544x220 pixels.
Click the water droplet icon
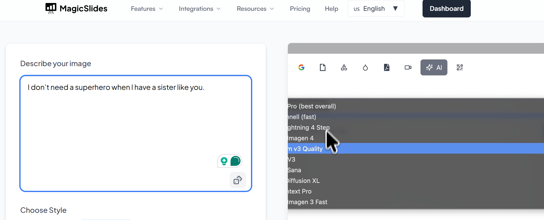[x=365, y=67]
